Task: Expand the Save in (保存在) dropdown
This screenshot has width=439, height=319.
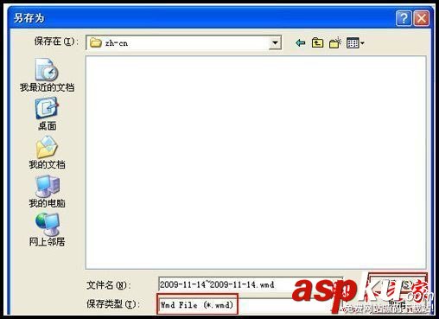Action: point(275,43)
